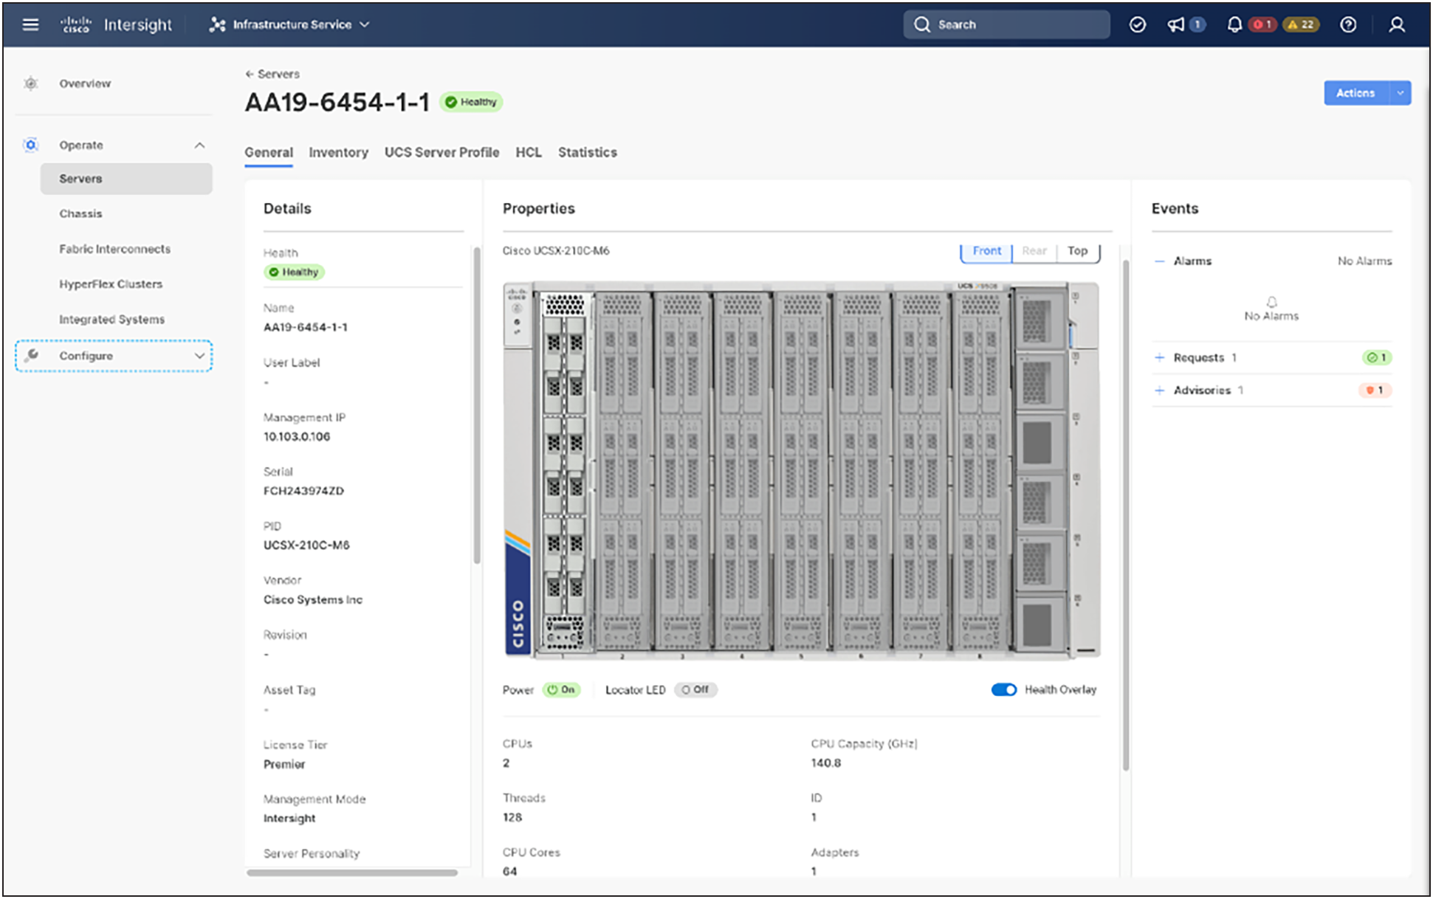Viewport: 1433px width, 899px height.
Task: Click the Premier license tier value
Action: click(x=284, y=764)
